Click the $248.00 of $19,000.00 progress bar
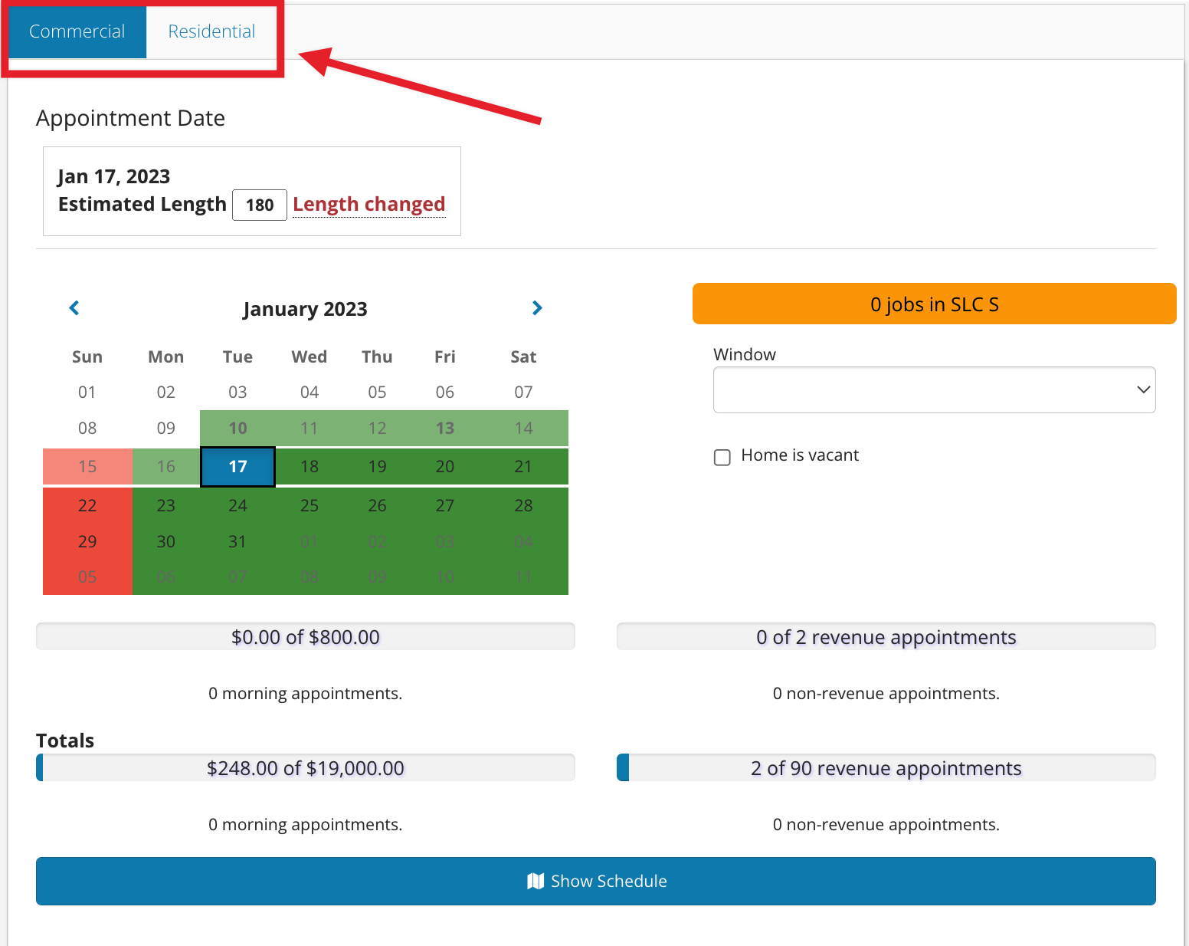Screen dimensions: 1189x946 coord(306,768)
